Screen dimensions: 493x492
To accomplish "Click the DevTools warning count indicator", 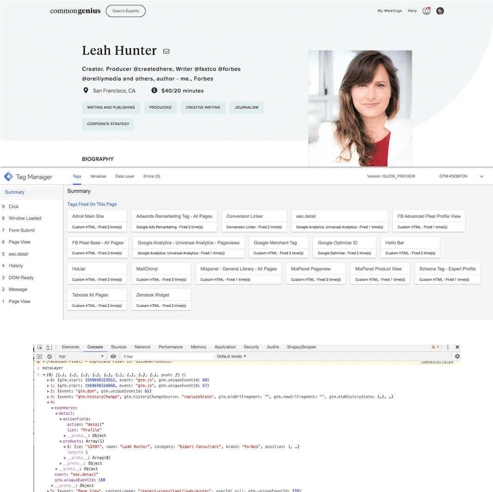I will point(435,347).
